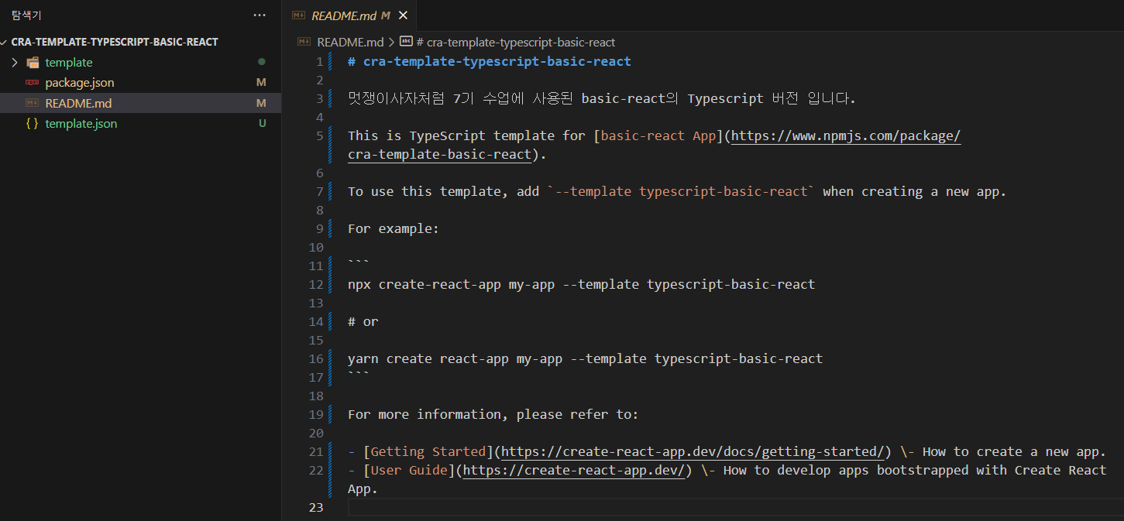
Task: Click the heading text on line 1
Action: pos(490,61)
